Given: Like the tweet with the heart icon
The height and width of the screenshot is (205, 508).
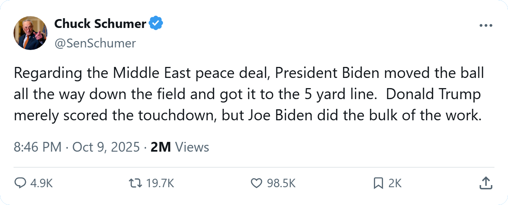Looking at the screenshot, I should [257, 183].
